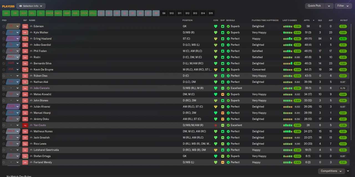Select the S9 substitute slot

pyautogui.click(x=164, y=13)
